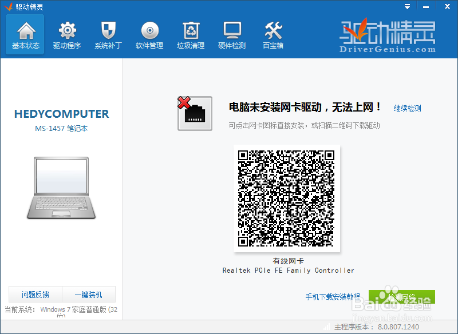Click the Realtek PCIe FE Family Controller text

tap(289, 271)
